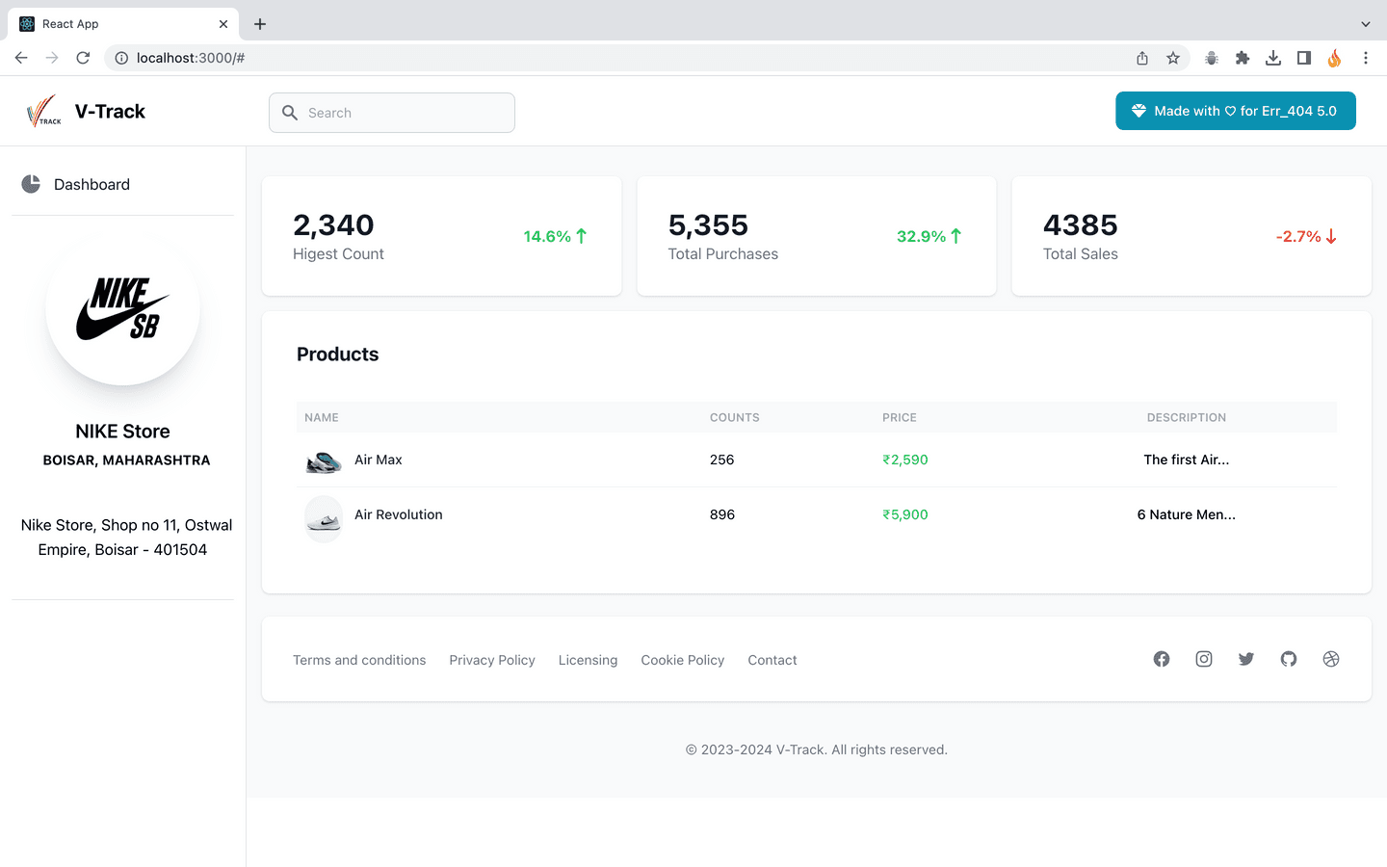Click the V-Track logo icon

pos(43,112)
